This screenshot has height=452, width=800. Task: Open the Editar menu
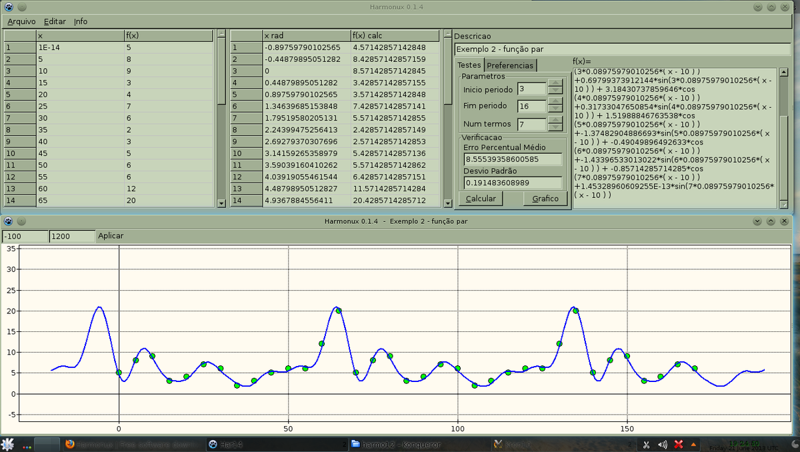pos(54,21)
